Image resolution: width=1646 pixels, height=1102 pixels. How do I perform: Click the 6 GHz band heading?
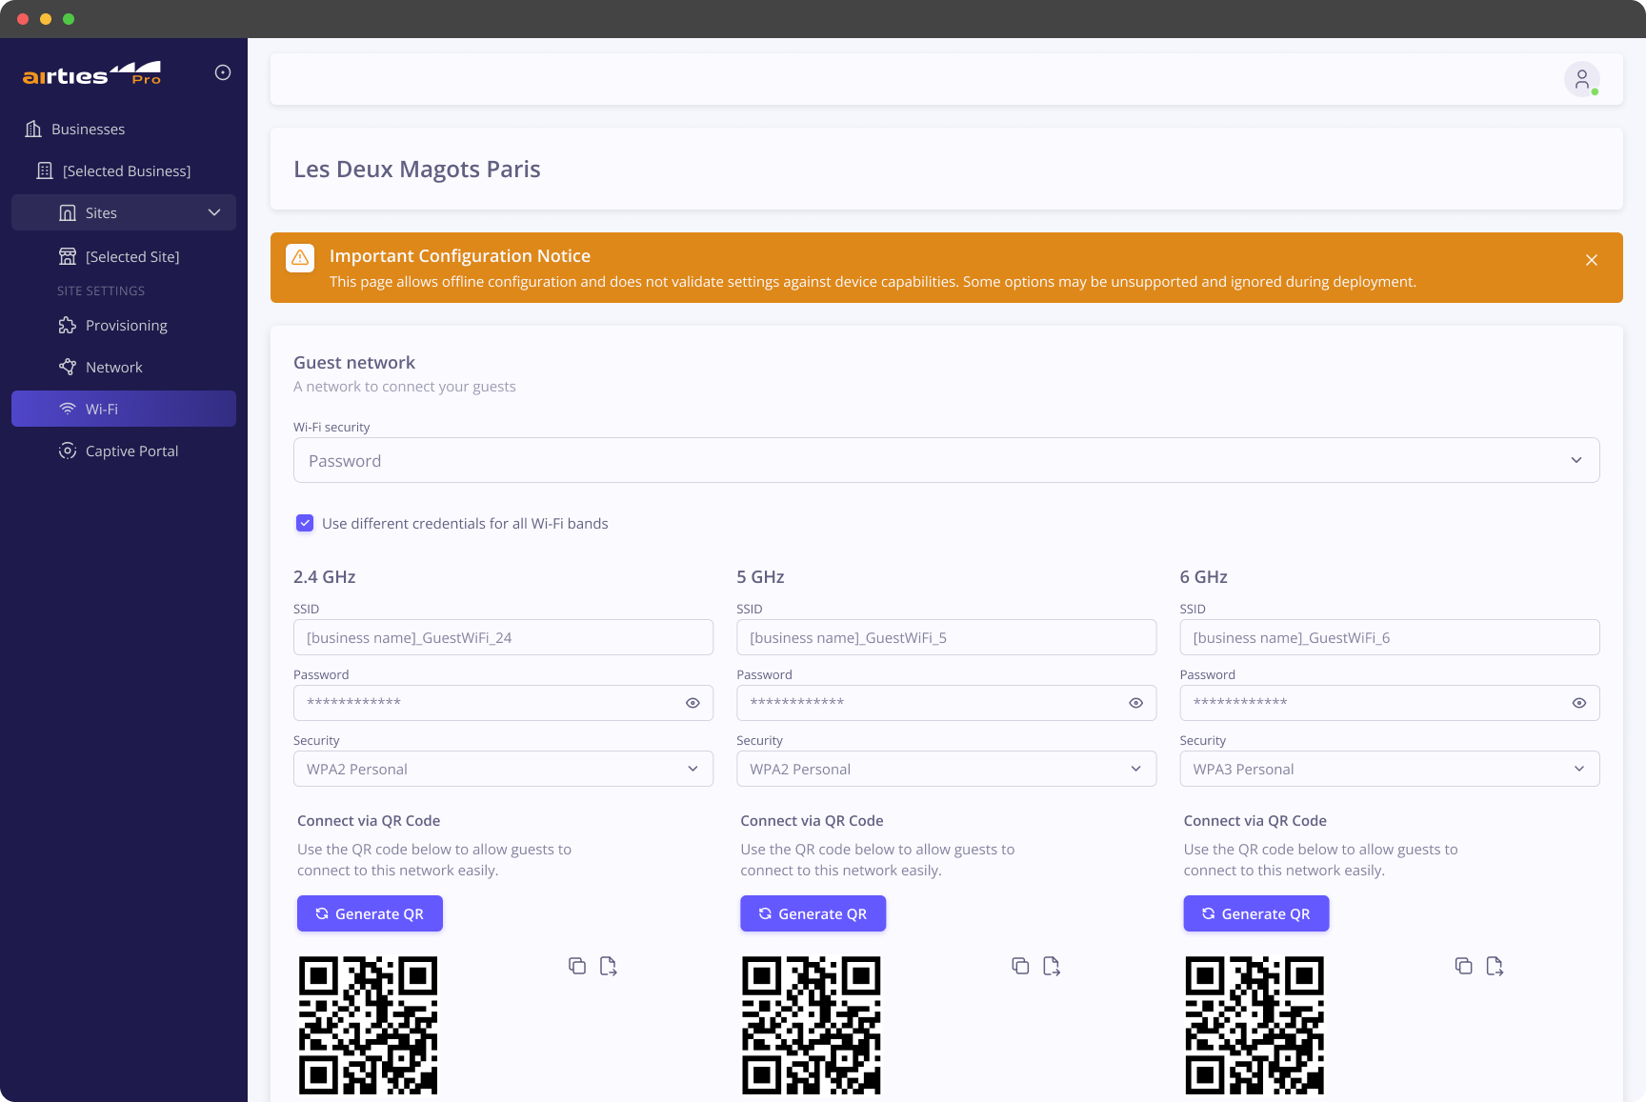(1203, 576)
